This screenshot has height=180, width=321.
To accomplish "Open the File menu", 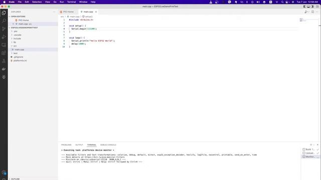I will point(20,2).
